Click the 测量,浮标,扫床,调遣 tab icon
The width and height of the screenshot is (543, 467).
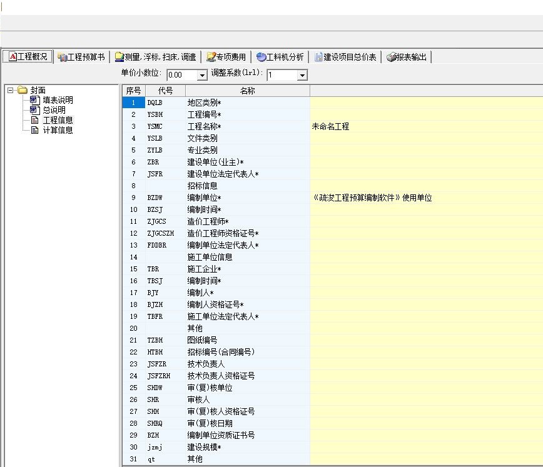119,57
